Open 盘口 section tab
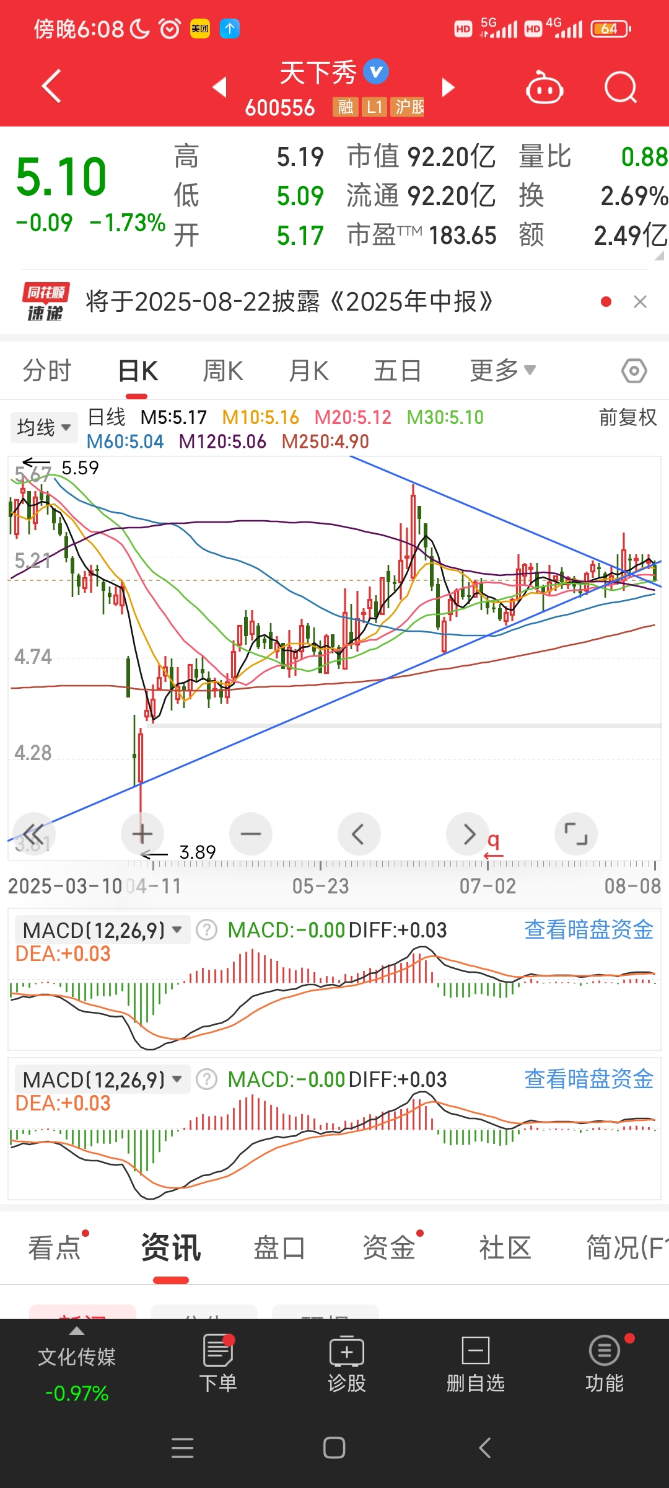Viewport: 669px width, 1488px height. click(x=280, y=1248)
